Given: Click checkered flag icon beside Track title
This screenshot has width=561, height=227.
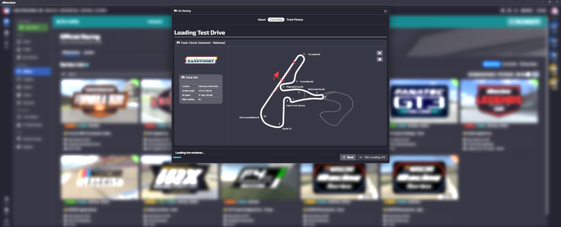Looking at the screenshot, I should [x=178, y=43].
